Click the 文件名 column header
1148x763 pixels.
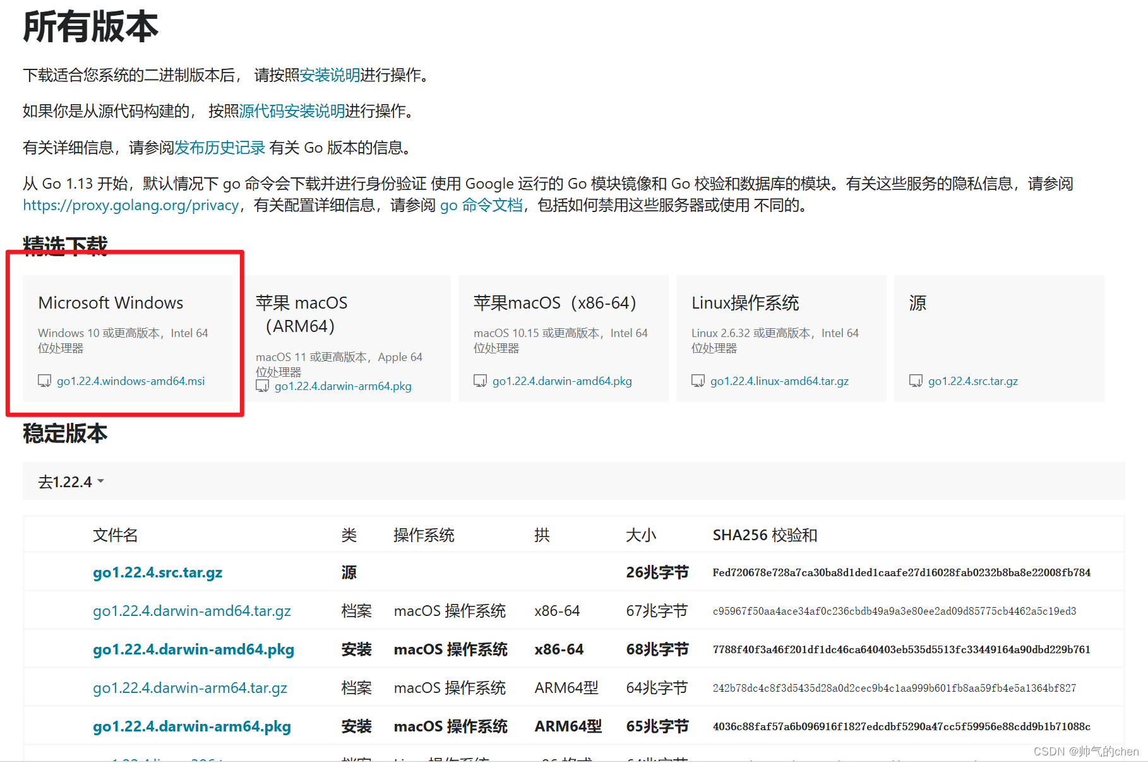click(x=115, y=535)
